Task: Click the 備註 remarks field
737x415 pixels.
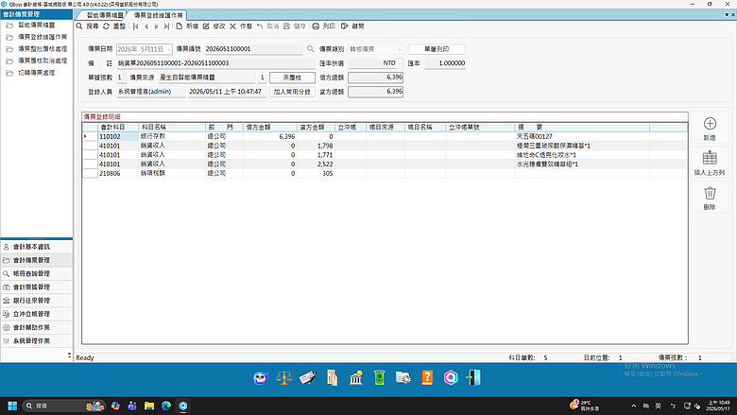Action: pos(215,63)
